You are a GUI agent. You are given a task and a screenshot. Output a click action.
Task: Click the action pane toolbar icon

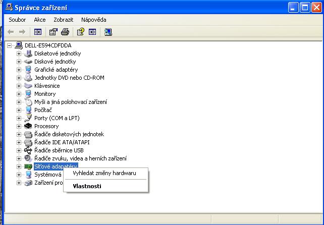[92, 32]
